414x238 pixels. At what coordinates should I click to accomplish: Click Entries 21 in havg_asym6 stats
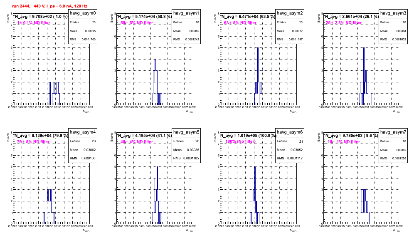tap(290, 141)
